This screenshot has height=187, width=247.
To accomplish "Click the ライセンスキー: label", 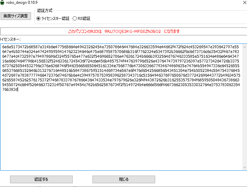I will coord(10,39).
